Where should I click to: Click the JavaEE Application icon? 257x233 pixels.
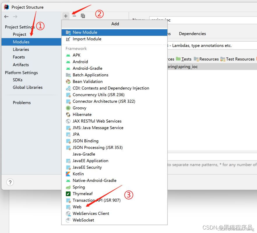point(68,161)
